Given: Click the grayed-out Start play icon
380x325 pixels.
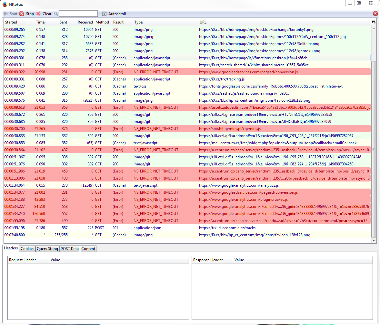Looking at the screenshot, I should (x=6, y=14).
